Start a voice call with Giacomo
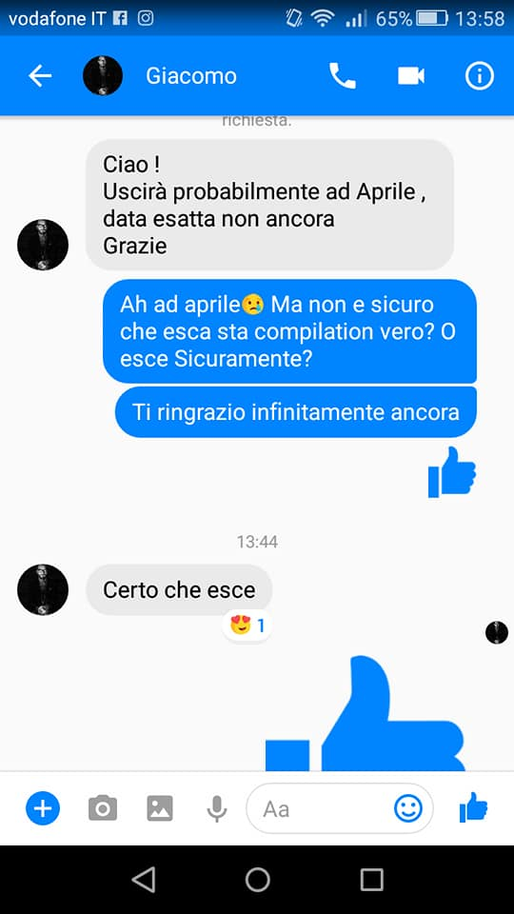Image resolution: width=514 pixels, height=914 pixels. (343, 76)
